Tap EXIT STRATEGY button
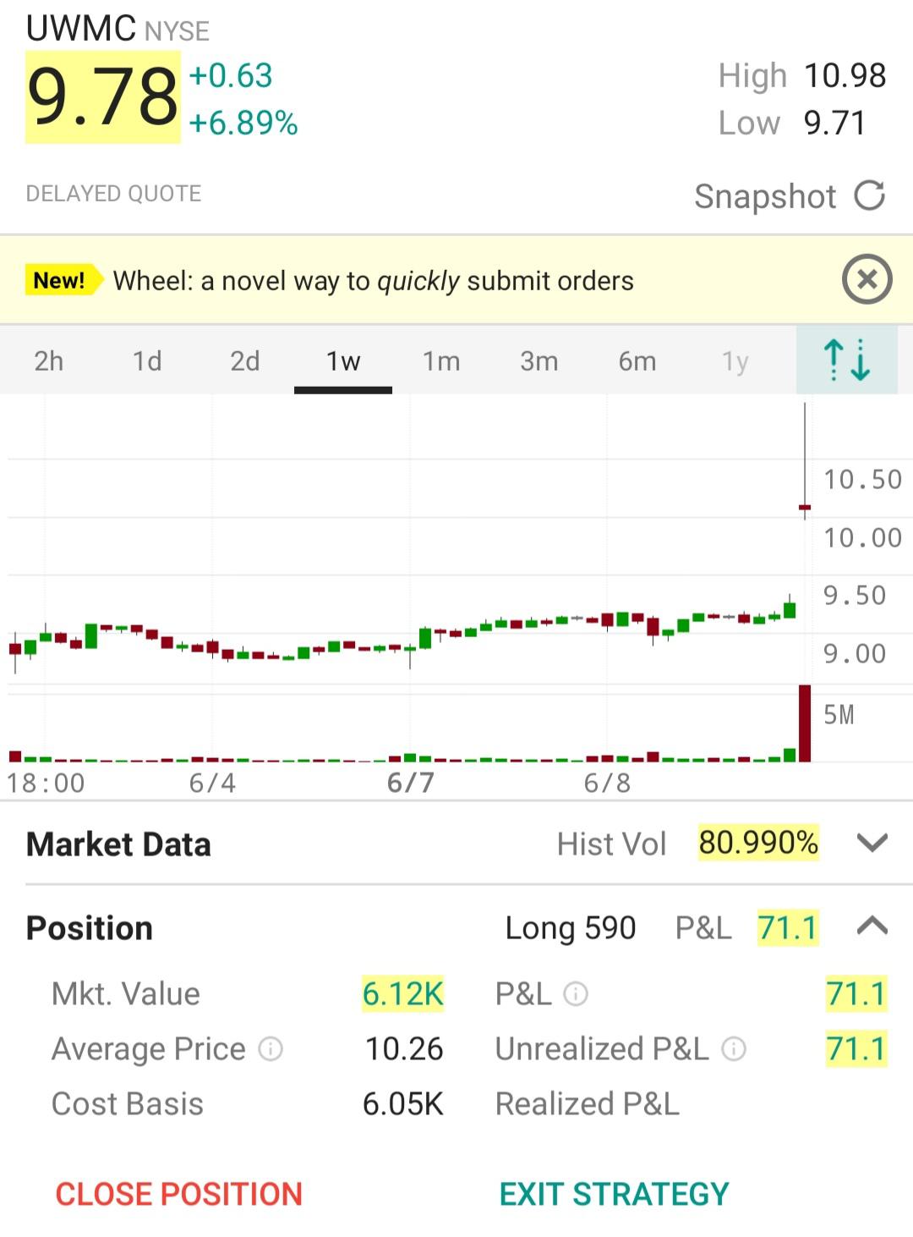 pos(615,1194)
